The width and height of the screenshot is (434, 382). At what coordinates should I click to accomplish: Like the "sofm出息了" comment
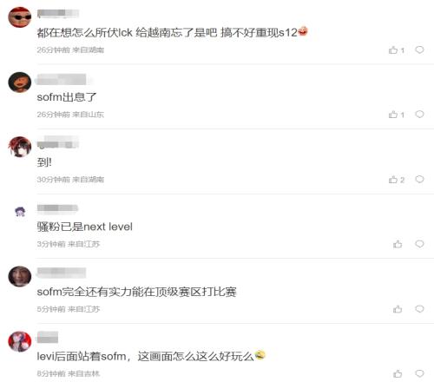pos(396,115)
